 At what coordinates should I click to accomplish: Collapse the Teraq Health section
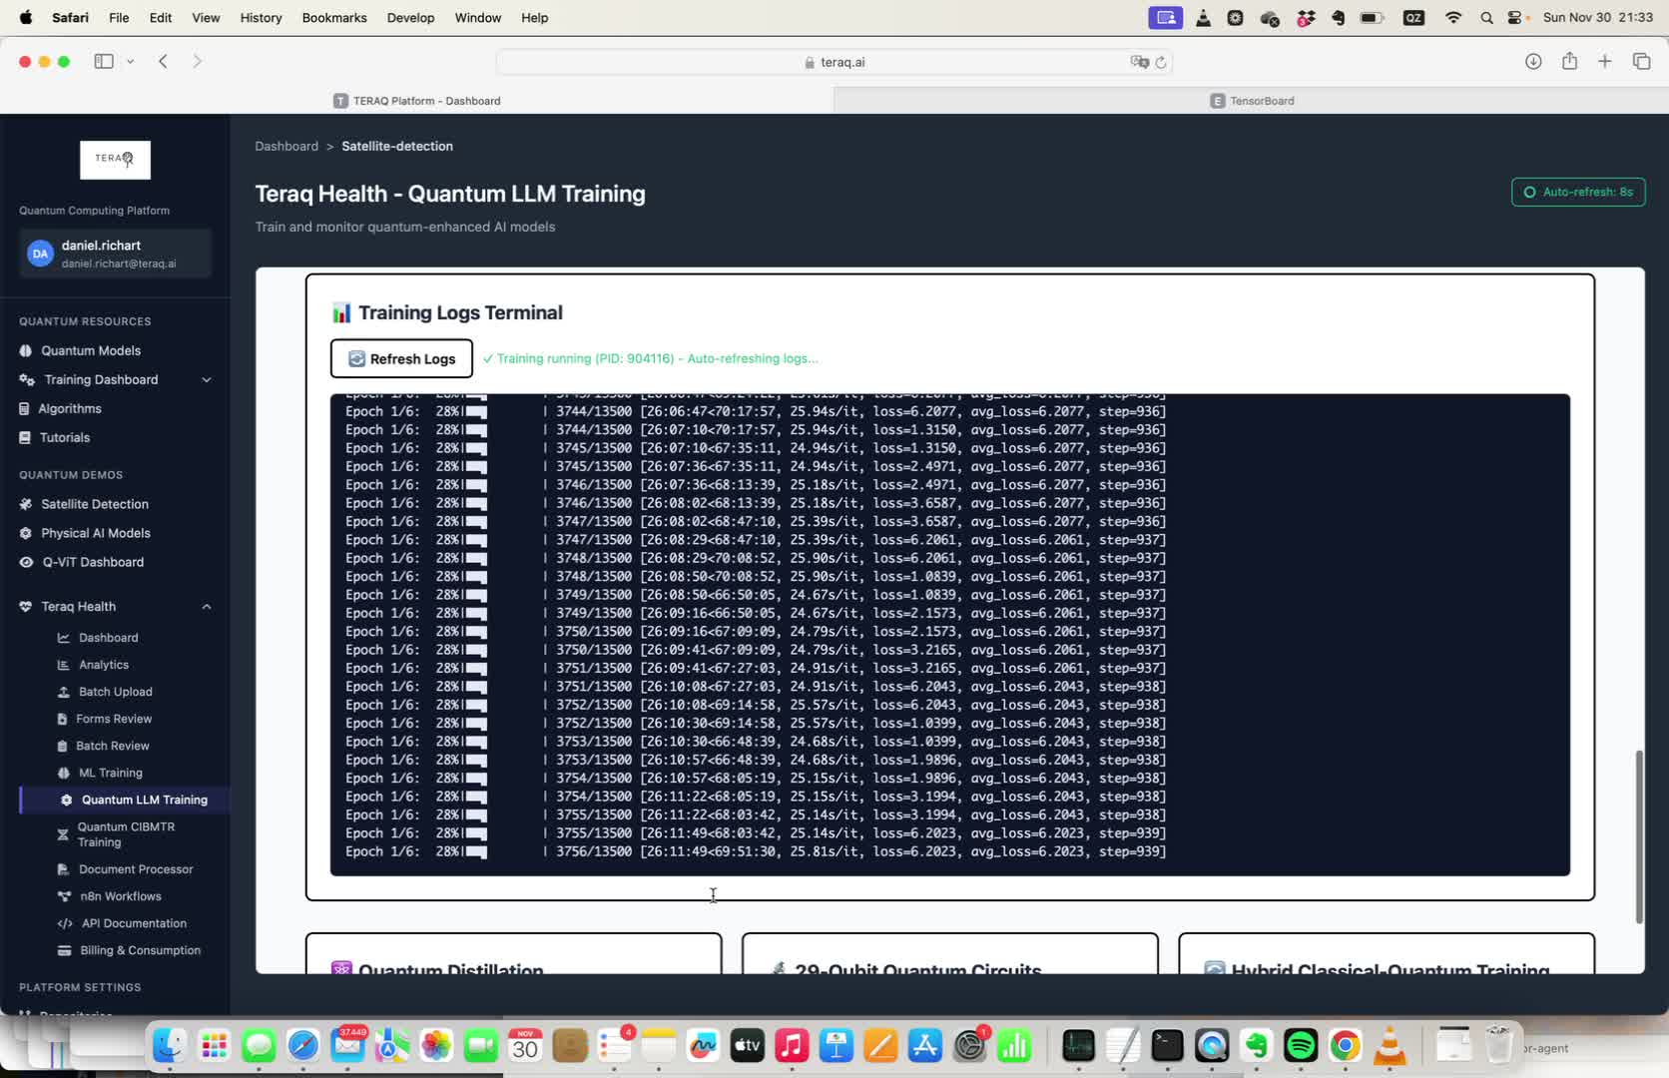pos(207,607)
